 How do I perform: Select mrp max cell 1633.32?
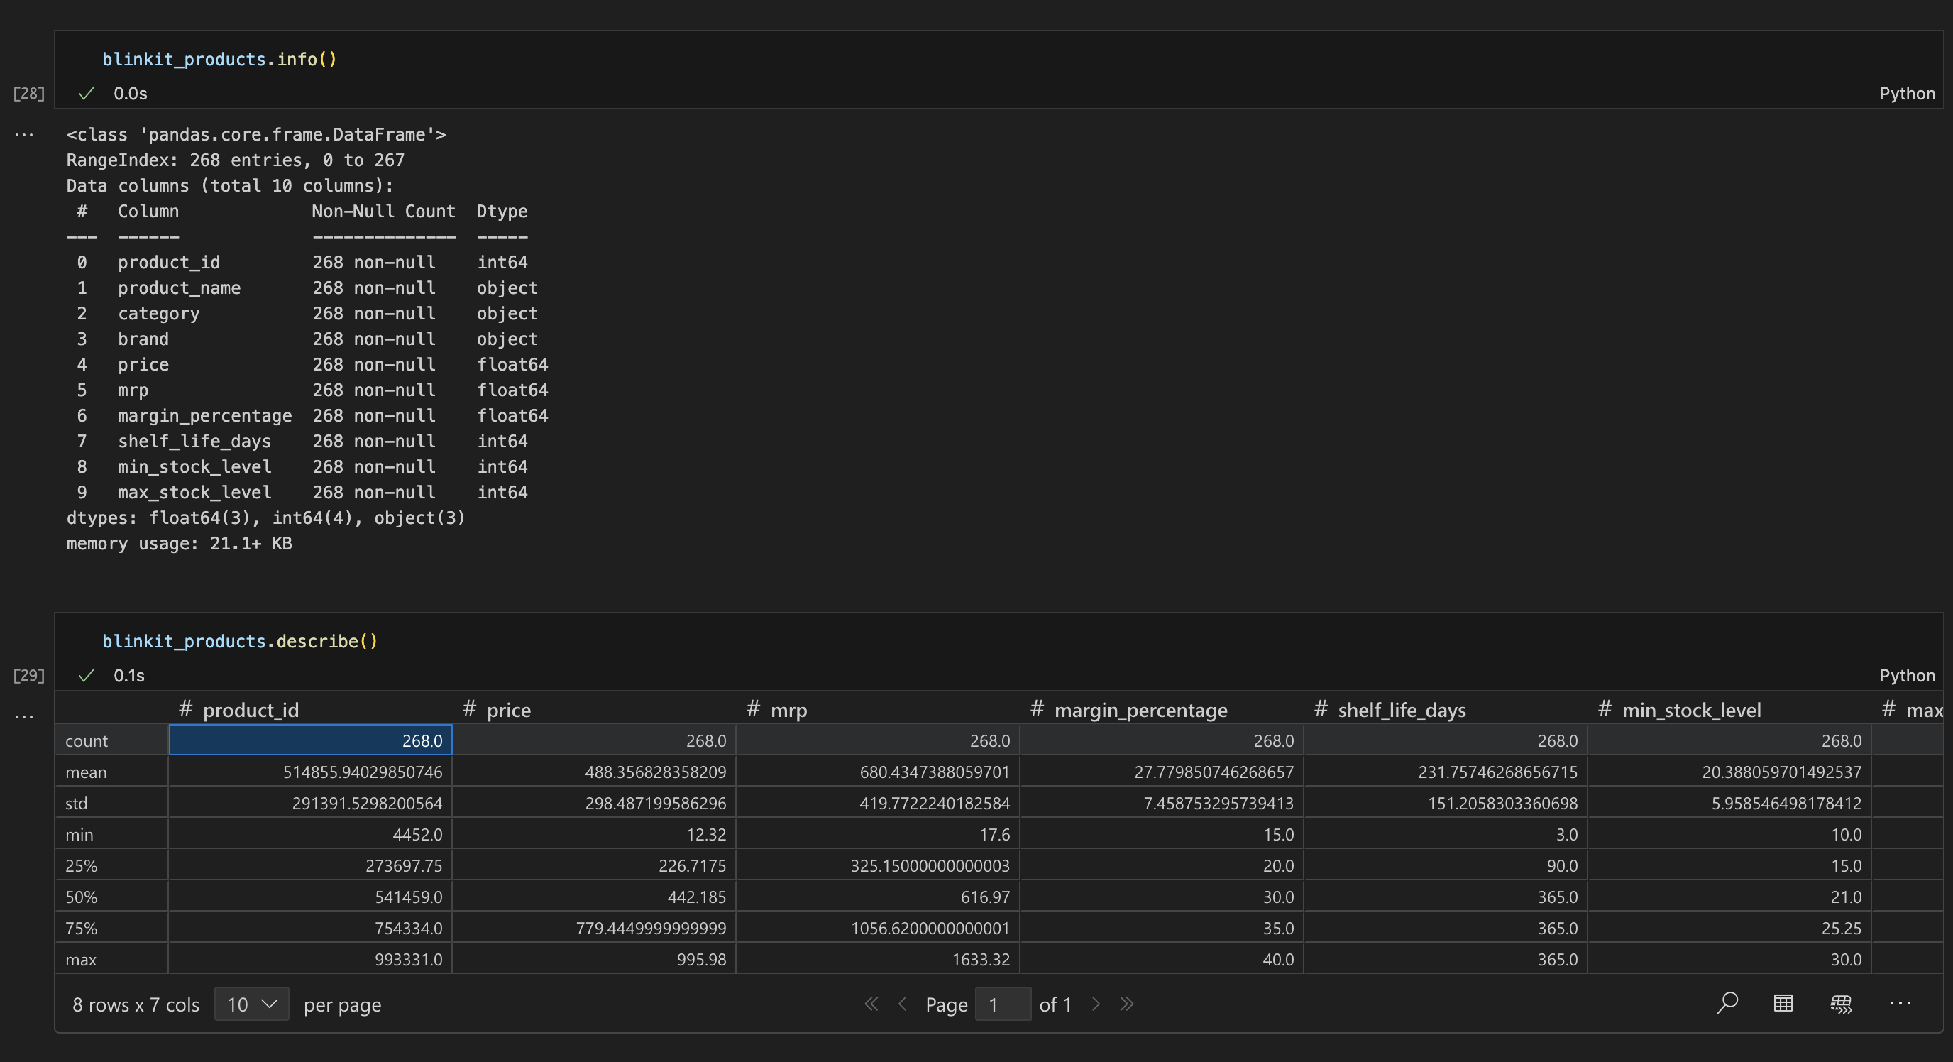click(x=878, y=959)
